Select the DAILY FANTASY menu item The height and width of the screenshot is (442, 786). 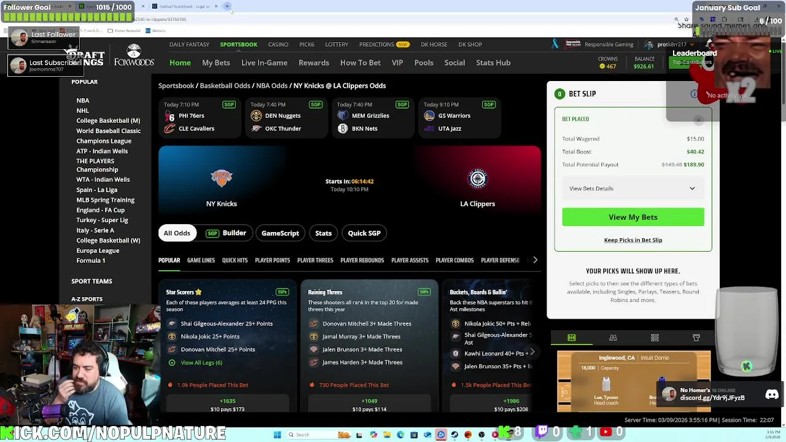click(189, 44)
